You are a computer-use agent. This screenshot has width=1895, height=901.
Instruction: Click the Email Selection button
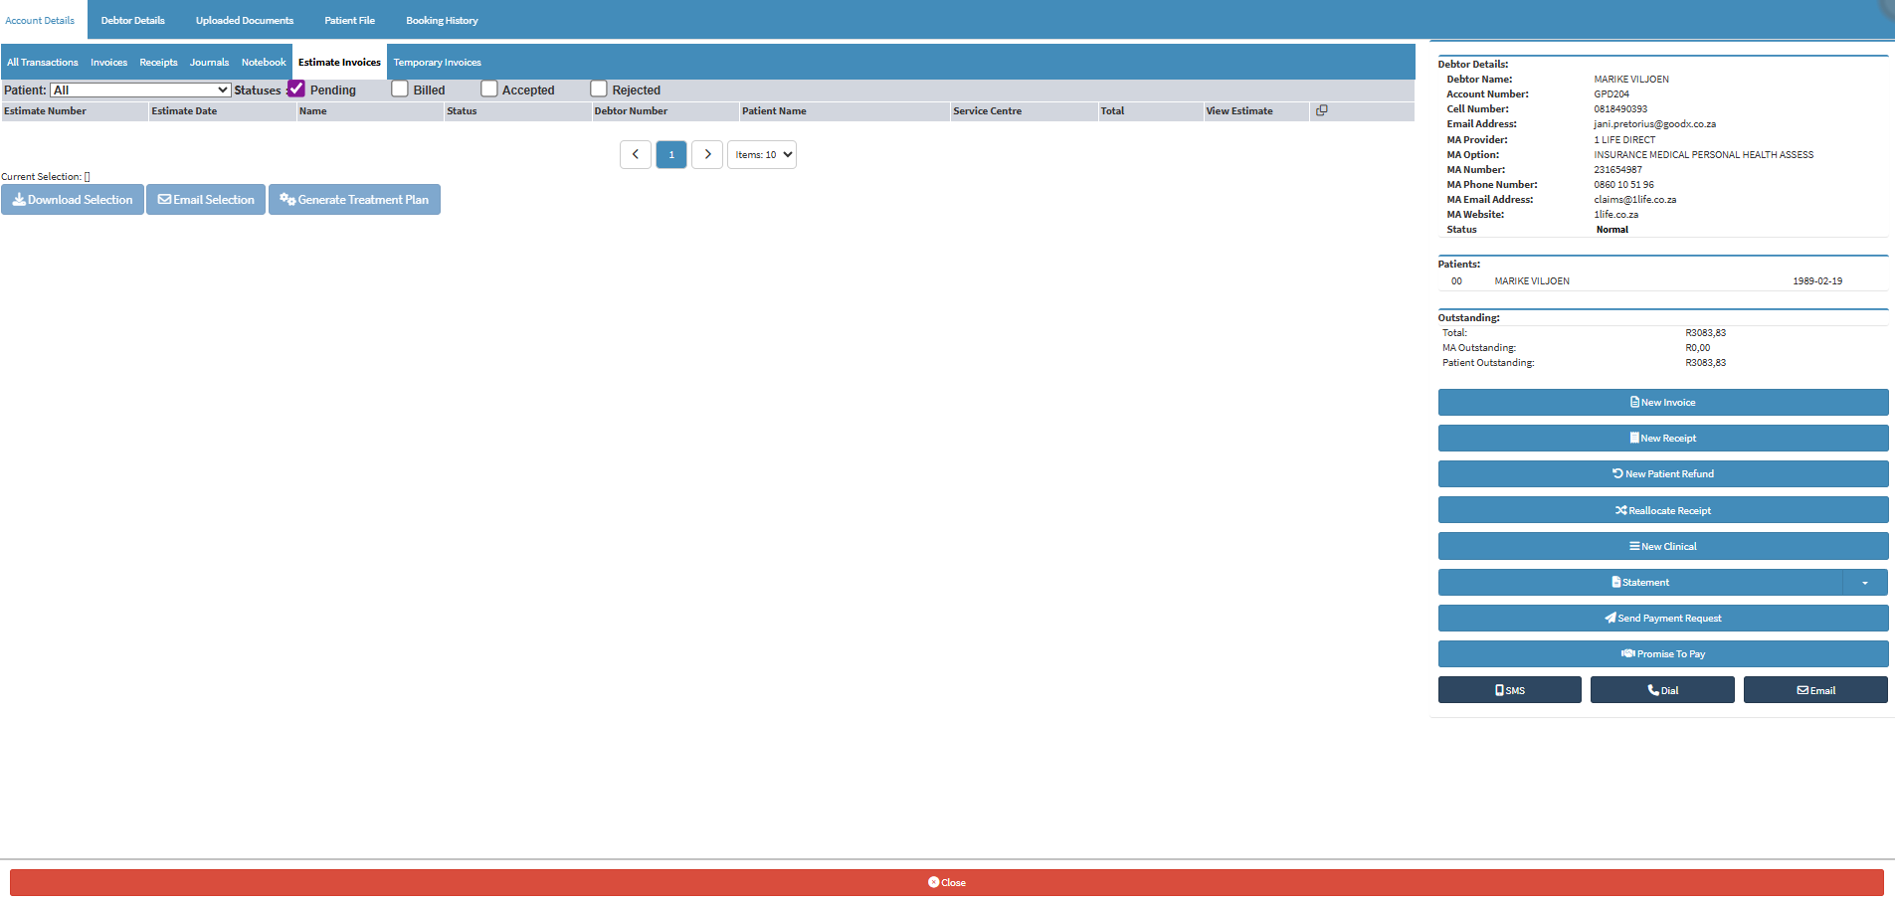206,200
